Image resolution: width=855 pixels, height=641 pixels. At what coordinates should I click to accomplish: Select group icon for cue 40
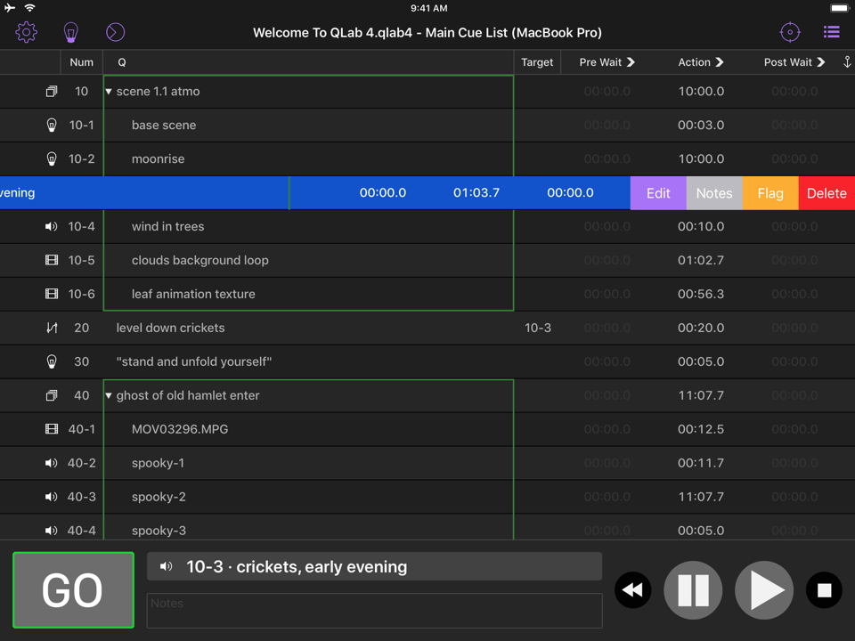(x=52, y=395)
